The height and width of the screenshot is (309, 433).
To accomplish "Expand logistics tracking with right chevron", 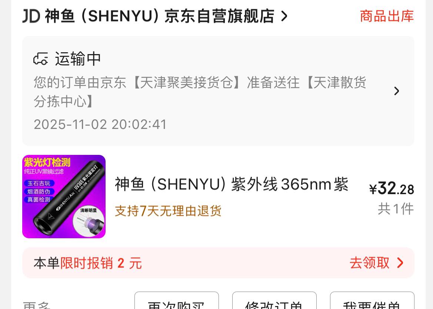I will pyautogui.click(x=397, y=91).
